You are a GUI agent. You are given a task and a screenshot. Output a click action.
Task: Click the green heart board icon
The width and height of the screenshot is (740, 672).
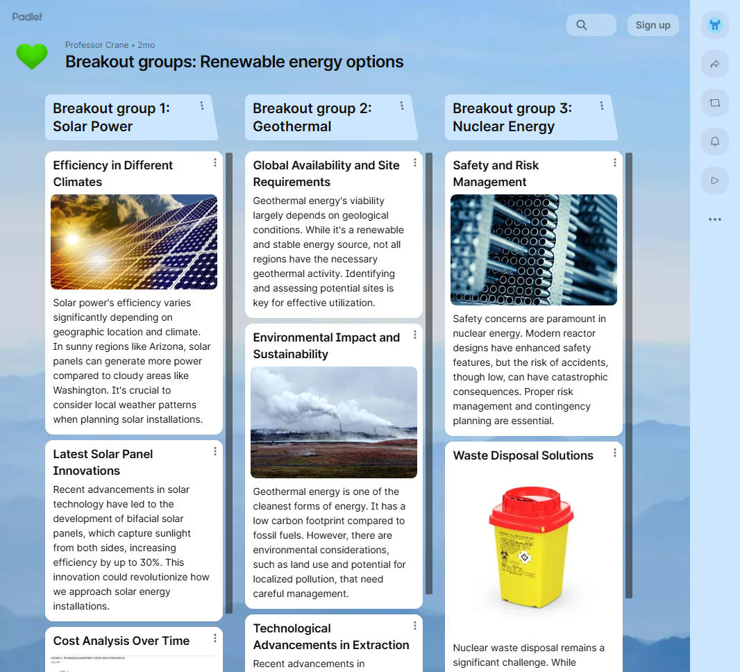click(x=32, y=56)
